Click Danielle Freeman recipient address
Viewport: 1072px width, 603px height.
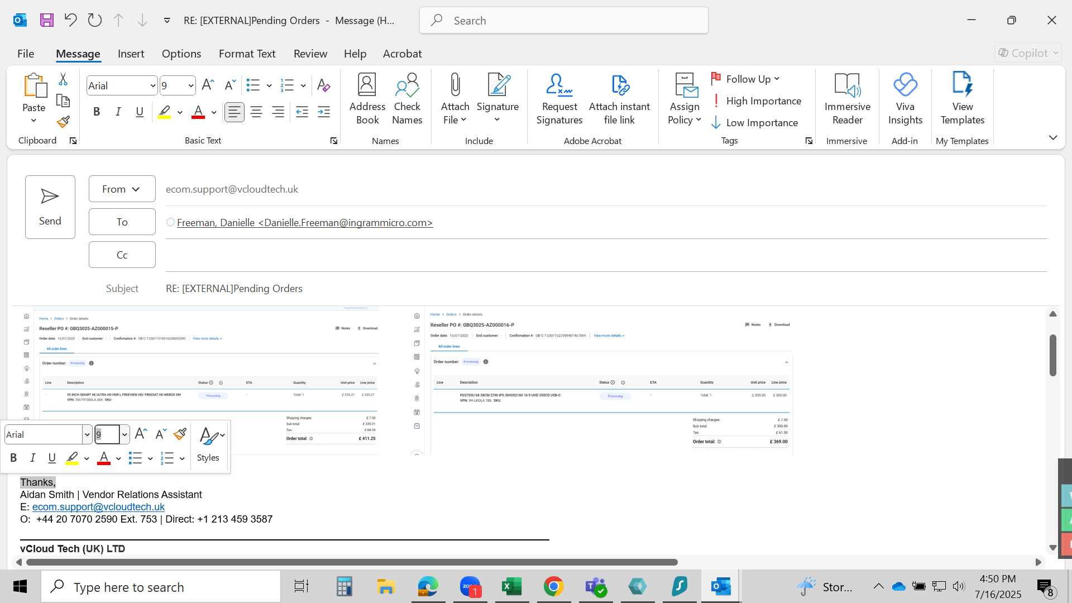[x=305, y=223]
